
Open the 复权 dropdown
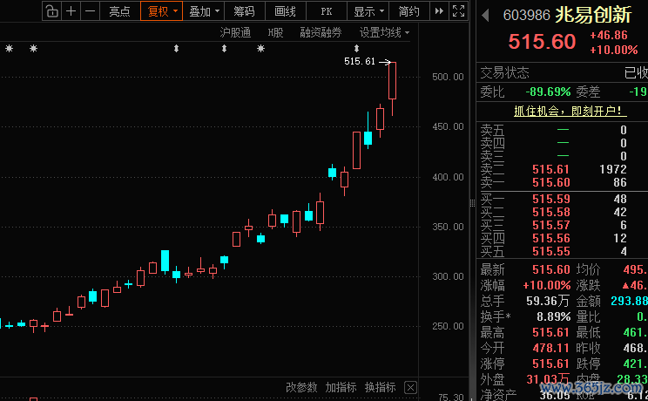pyautogui.click(x=162, y=11)
